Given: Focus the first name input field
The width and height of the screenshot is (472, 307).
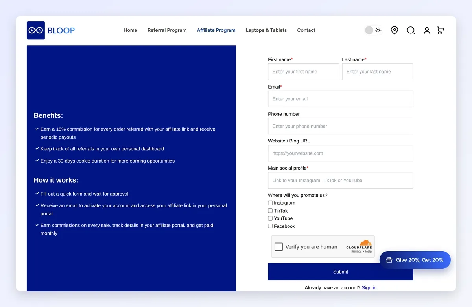Looking at the screenshot, I should click(x=304, y=72).
